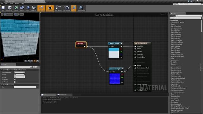Image resolution: width=203 pixels, height=114 pixels.
Task: Click the Normal input pin
Action: click(135, 66)
